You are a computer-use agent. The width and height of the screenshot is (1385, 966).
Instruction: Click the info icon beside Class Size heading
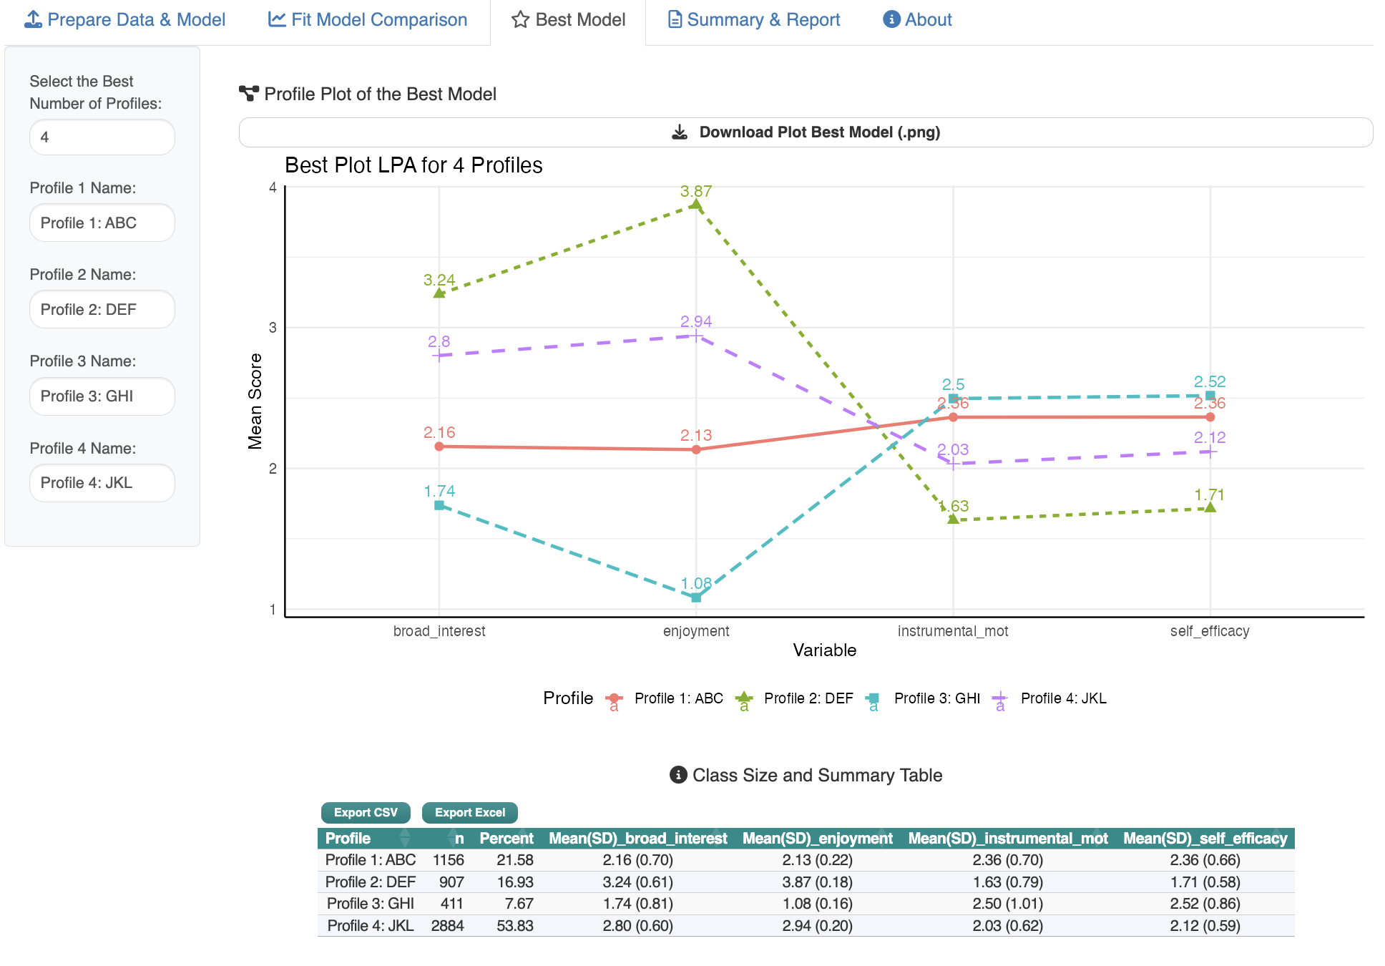tap(677, 775)
